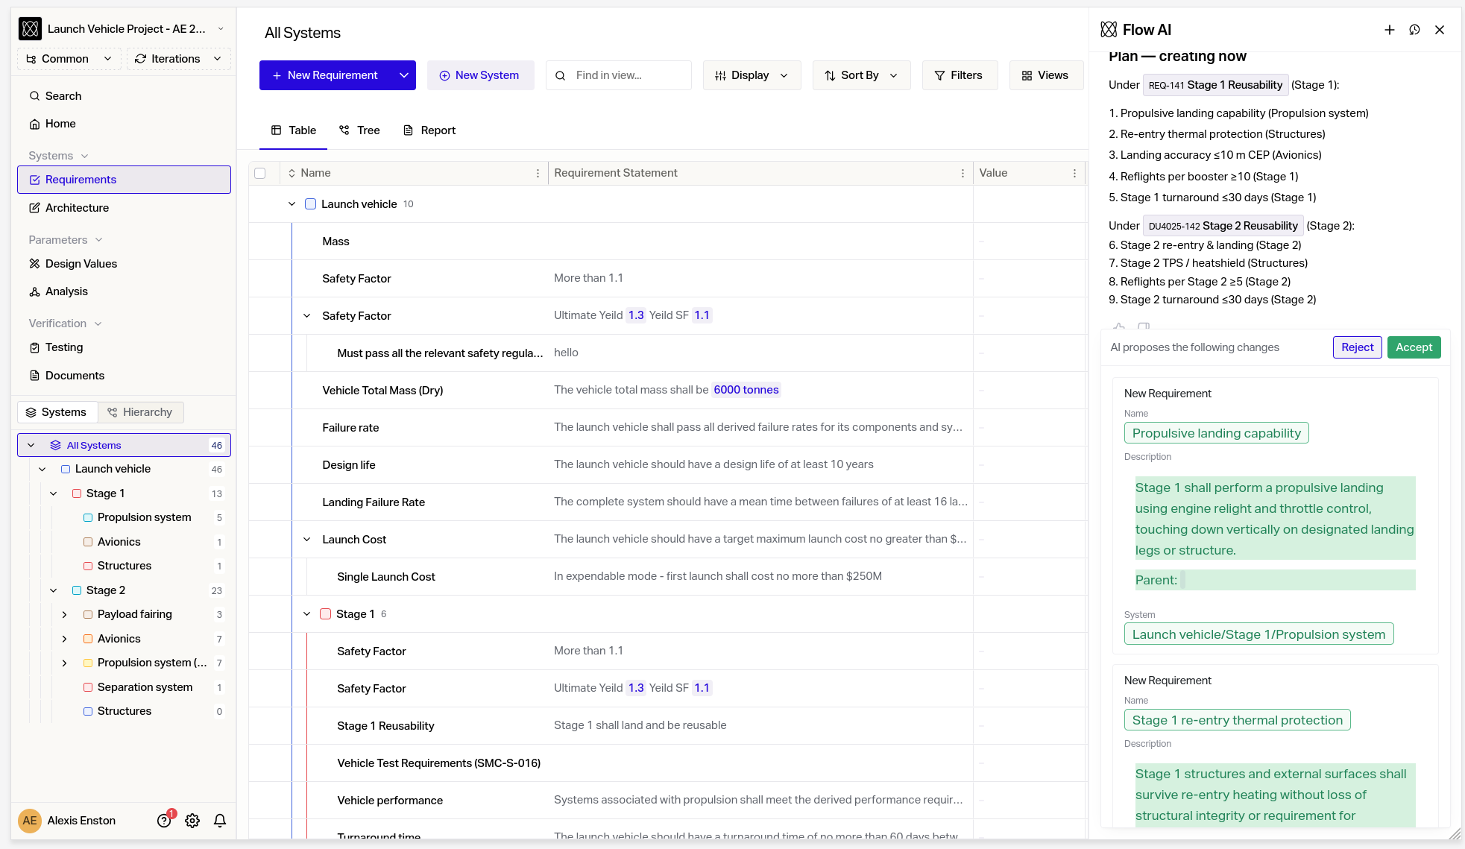Click Alexis Enston avatar
1465x849 pixels.
point(30,821)
